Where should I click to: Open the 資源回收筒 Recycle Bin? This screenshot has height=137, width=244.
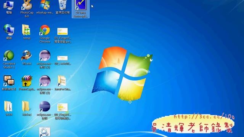[x=63, y=7]
